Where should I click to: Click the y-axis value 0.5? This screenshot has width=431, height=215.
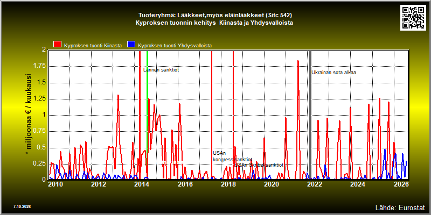42,147
